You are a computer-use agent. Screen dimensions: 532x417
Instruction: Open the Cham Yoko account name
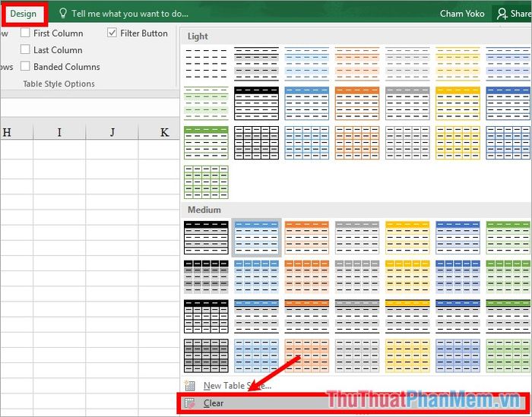click(462, 14)
